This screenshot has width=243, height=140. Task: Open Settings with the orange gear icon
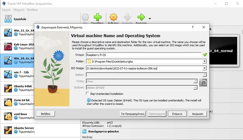pos(113,17)
